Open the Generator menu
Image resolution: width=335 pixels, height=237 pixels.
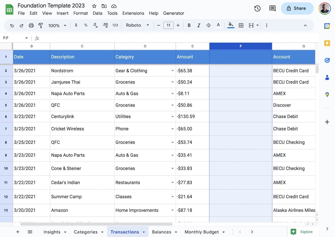(174, 13)
